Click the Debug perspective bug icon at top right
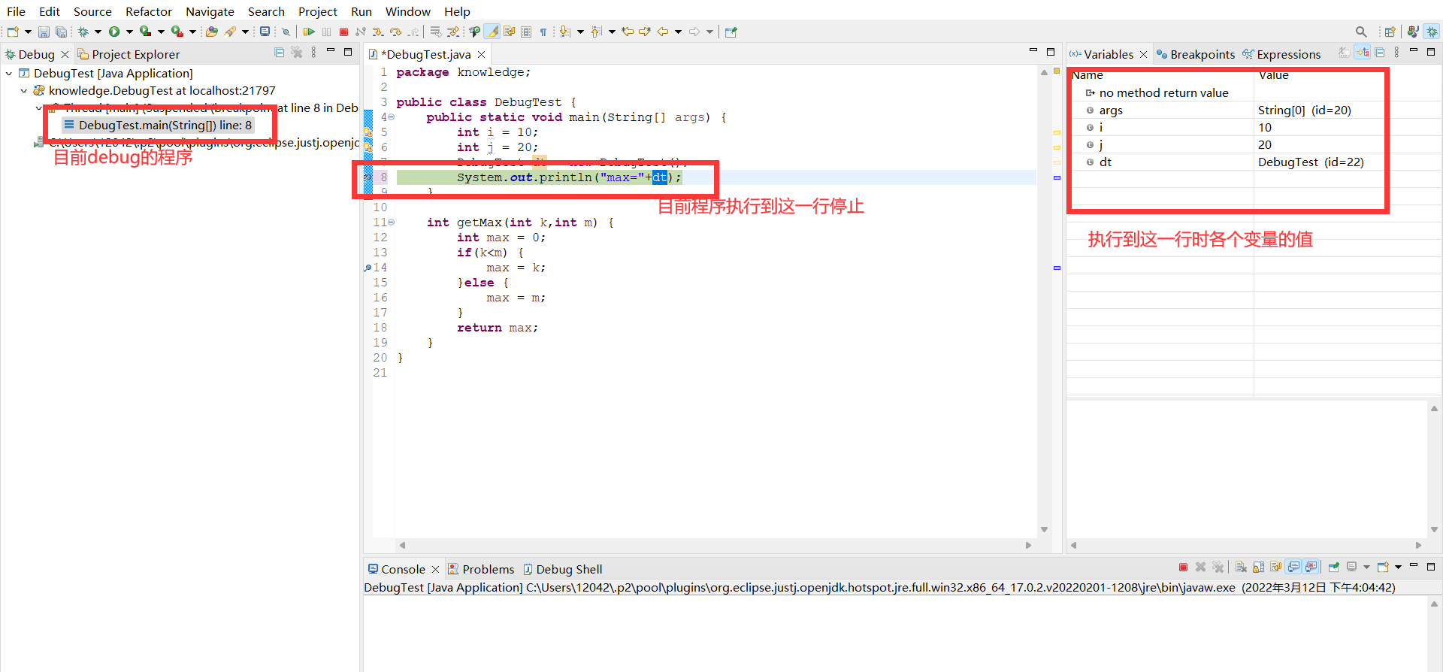The width and height of the screenshot is (1443, 672). tap(1432, 32)
